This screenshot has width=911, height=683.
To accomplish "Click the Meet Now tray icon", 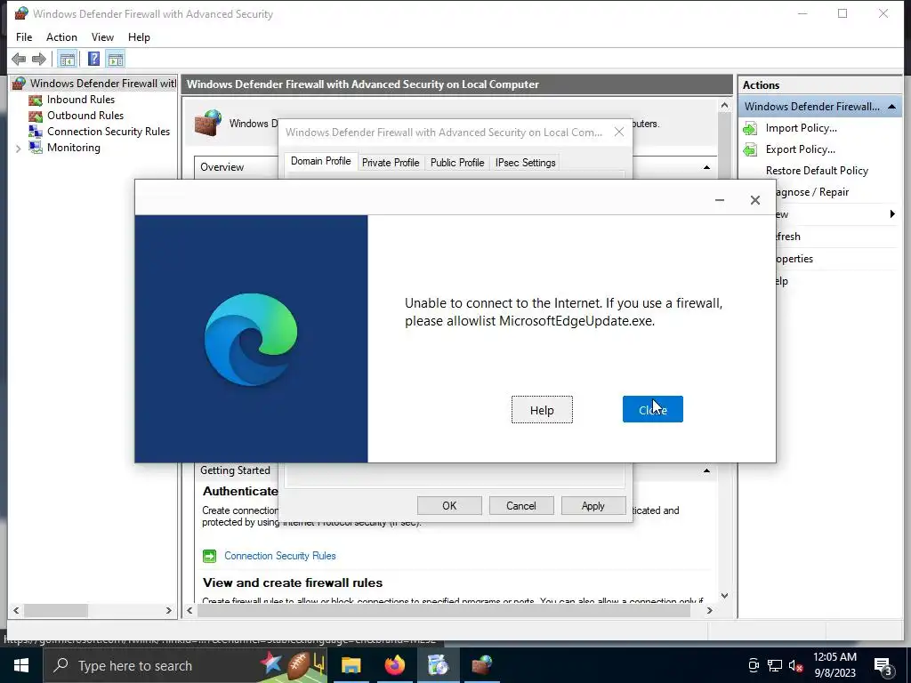I will coord(754,665).
